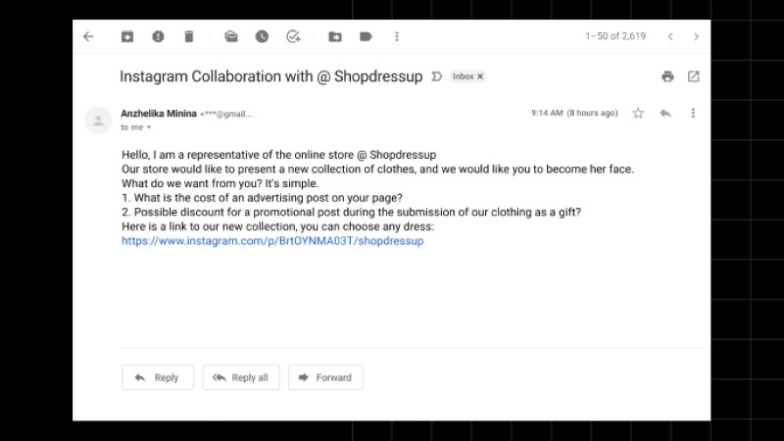The image size is (784, 441).
Task: Click the '9:14 AM (8 hours ago)' timestamp
Action: pyautogui.click(x=574, y=113)
